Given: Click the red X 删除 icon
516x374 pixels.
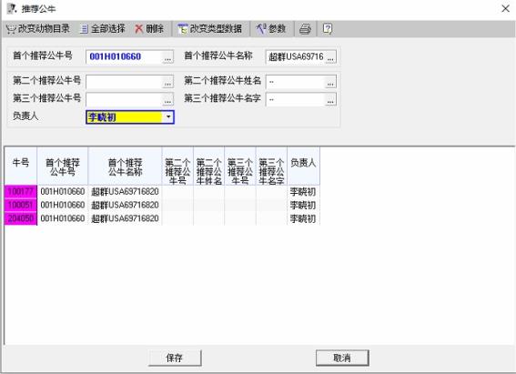Looking at the screenshot, I should [139, 29].
